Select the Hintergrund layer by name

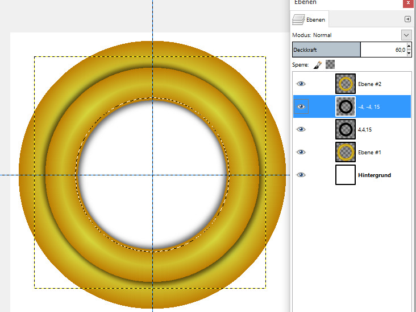point(374,175)
